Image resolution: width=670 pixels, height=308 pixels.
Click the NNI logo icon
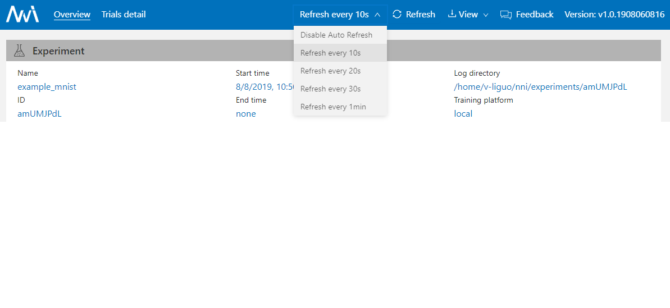point(22,15)
